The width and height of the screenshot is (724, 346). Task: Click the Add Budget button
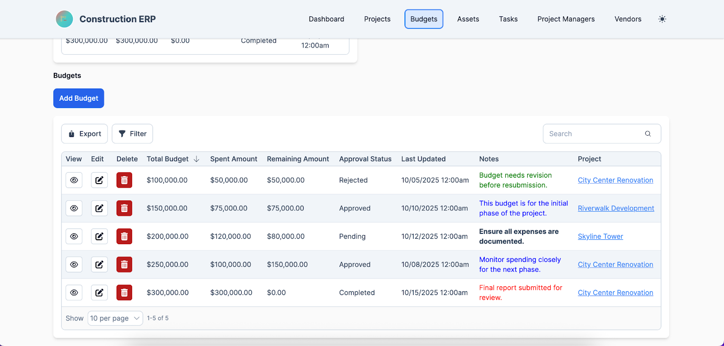point(79,98)
